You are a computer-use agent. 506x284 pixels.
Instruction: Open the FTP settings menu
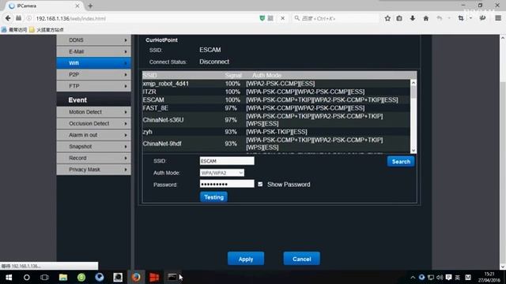pos(93,86)
